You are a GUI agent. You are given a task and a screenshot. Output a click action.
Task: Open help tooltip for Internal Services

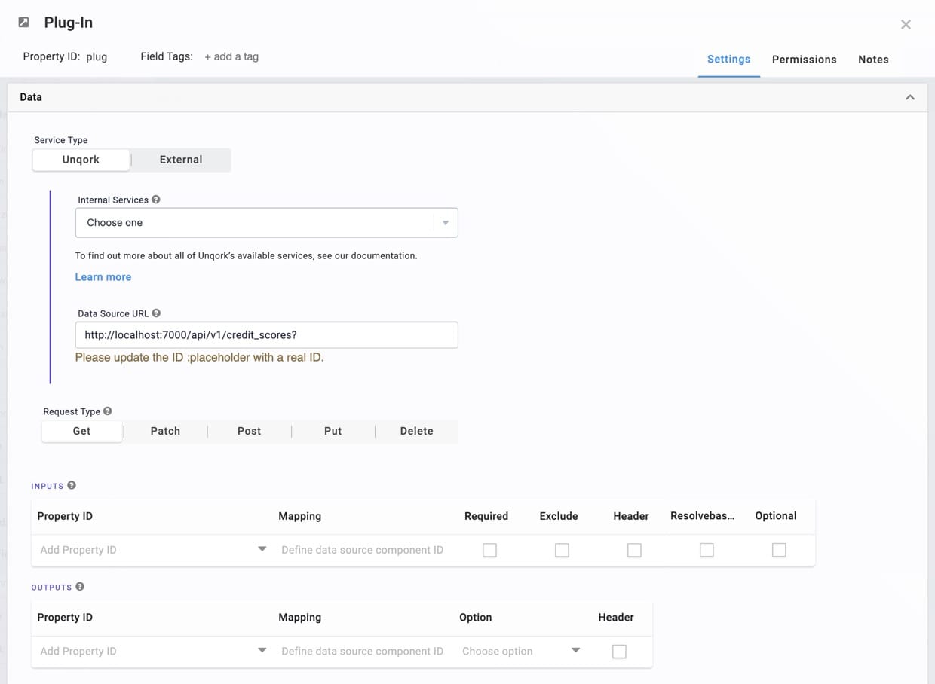tap(156, 200)
